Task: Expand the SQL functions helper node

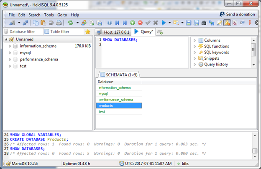Action: 194,46
